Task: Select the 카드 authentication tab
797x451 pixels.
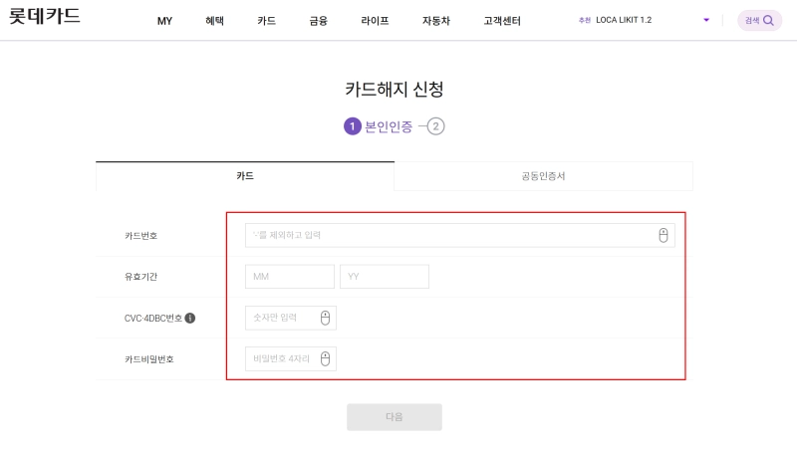Action: (x=245, y=176)
